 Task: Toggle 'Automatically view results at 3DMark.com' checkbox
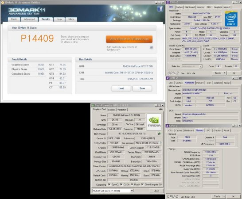[x=152, y=47]
